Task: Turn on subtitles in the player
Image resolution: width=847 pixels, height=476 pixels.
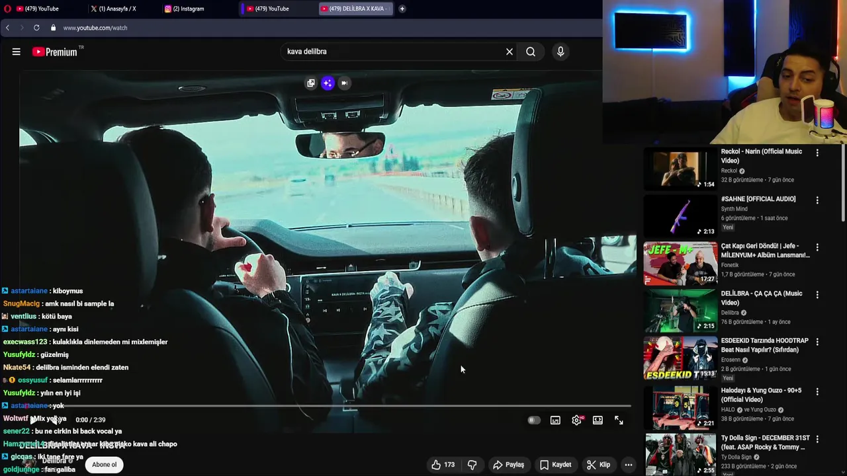Action: pos(555,420)
